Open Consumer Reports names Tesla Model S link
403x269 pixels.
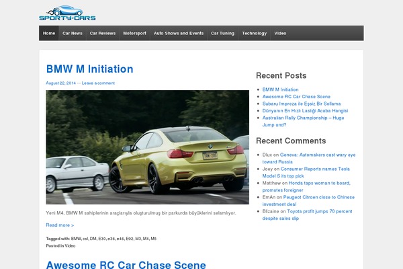pyautogui.click(x=306, y=172)
